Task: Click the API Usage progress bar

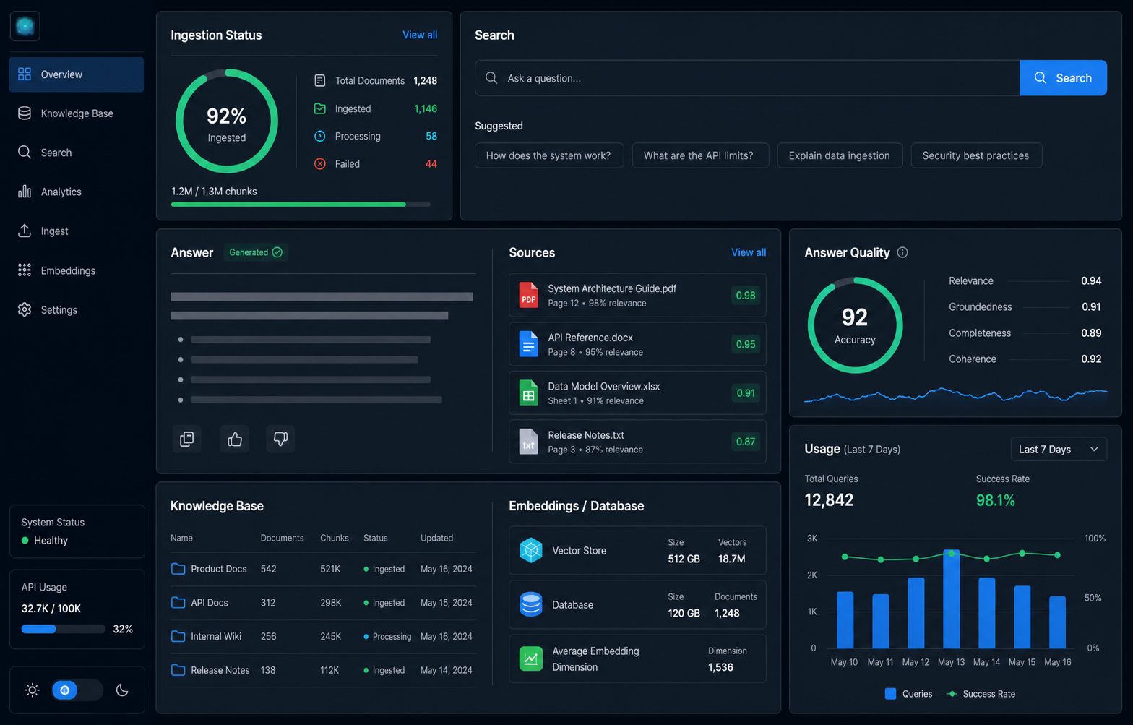Action: (64, 629)
